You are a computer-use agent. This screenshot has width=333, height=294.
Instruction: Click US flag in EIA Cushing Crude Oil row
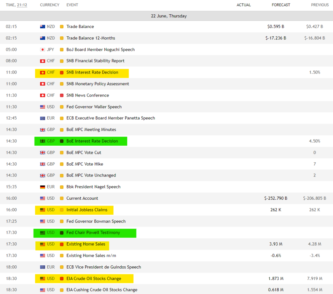tap(43, 290)
